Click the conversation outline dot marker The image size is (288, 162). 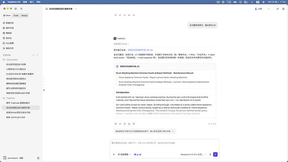(x=44, y=90)
